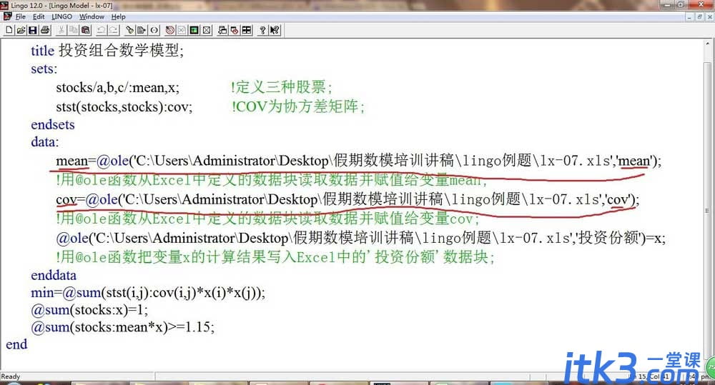Screen dimensions: 715x385
Task: Click the comment '!定义三种股票;'
Action: pos(282,87)
